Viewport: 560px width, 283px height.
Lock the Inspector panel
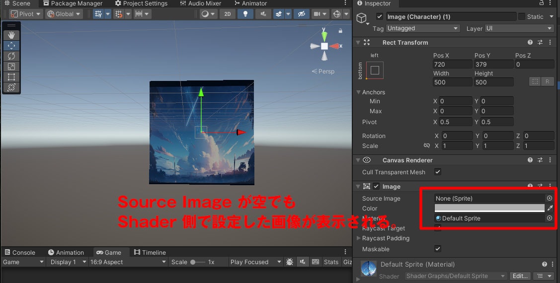tap(542, 3)
